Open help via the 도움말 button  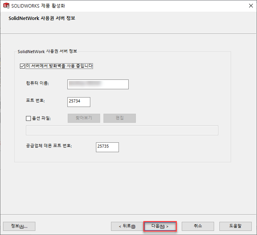pos(236,226)
